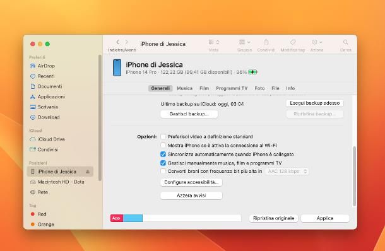Open AirDrop in the sidebar
385x251 pixels.
coord(46,66)
